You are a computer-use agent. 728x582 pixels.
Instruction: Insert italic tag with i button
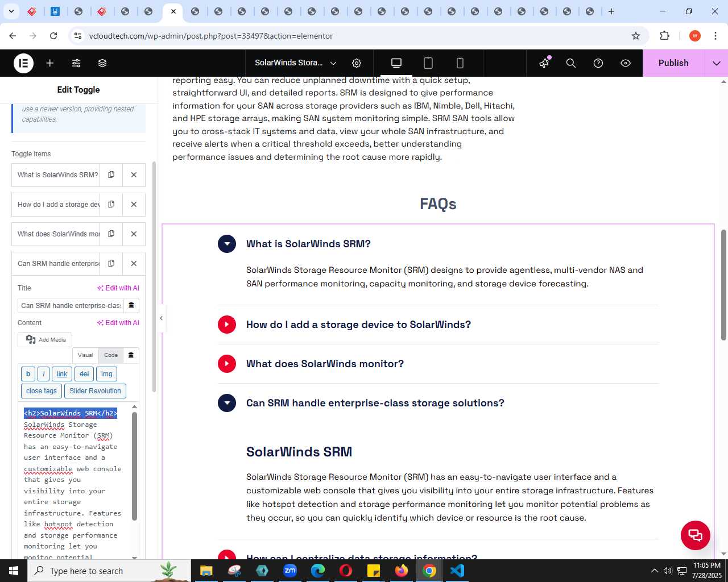(43, 374)
